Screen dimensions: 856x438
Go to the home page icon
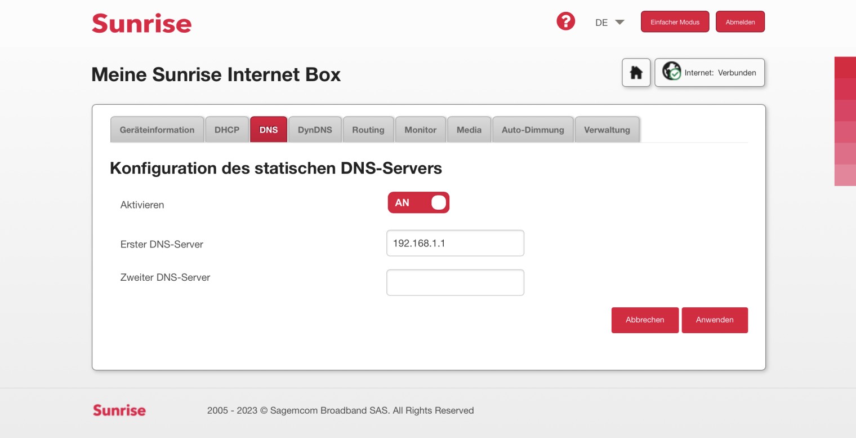[636, 73]
